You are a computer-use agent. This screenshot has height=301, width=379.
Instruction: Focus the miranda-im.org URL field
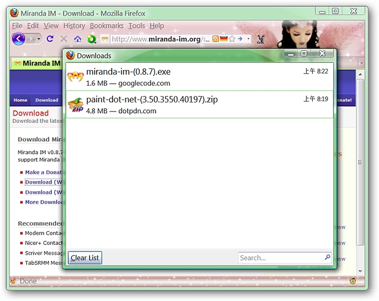click(x=160, y=39)
